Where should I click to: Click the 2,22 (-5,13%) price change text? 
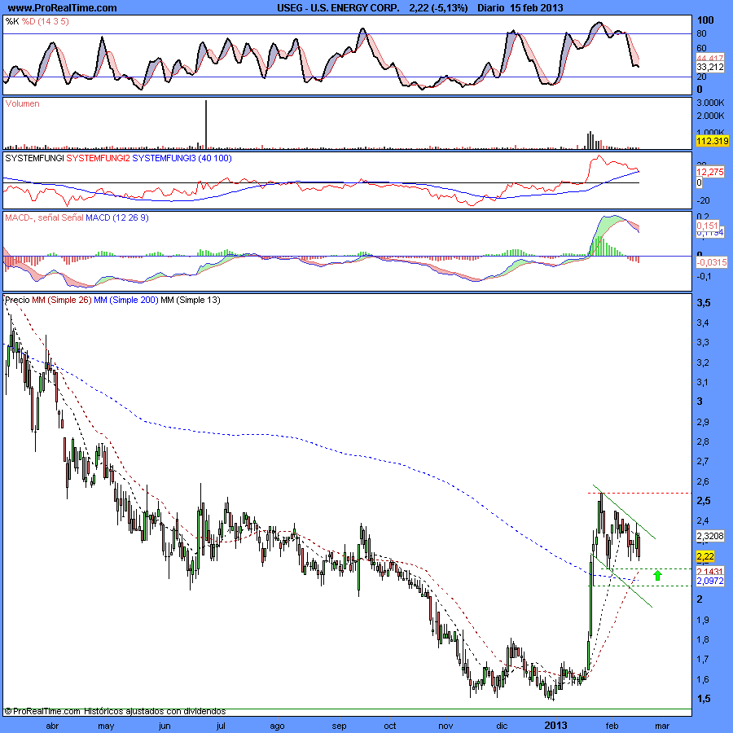click(438, 8)
